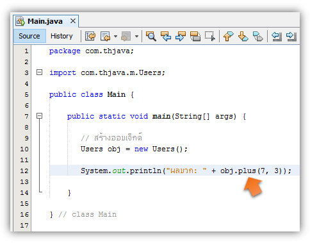Click the 'main' method name on line 7
This screenshot has height=243, width=310.
[x=161, y=116]
